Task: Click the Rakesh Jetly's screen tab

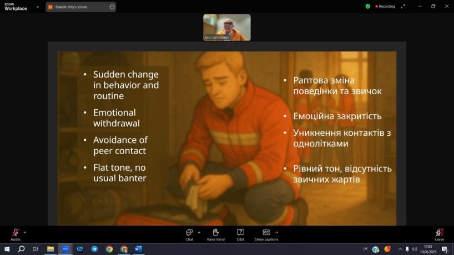Action: pyautogui.click(x=77, y=7)
